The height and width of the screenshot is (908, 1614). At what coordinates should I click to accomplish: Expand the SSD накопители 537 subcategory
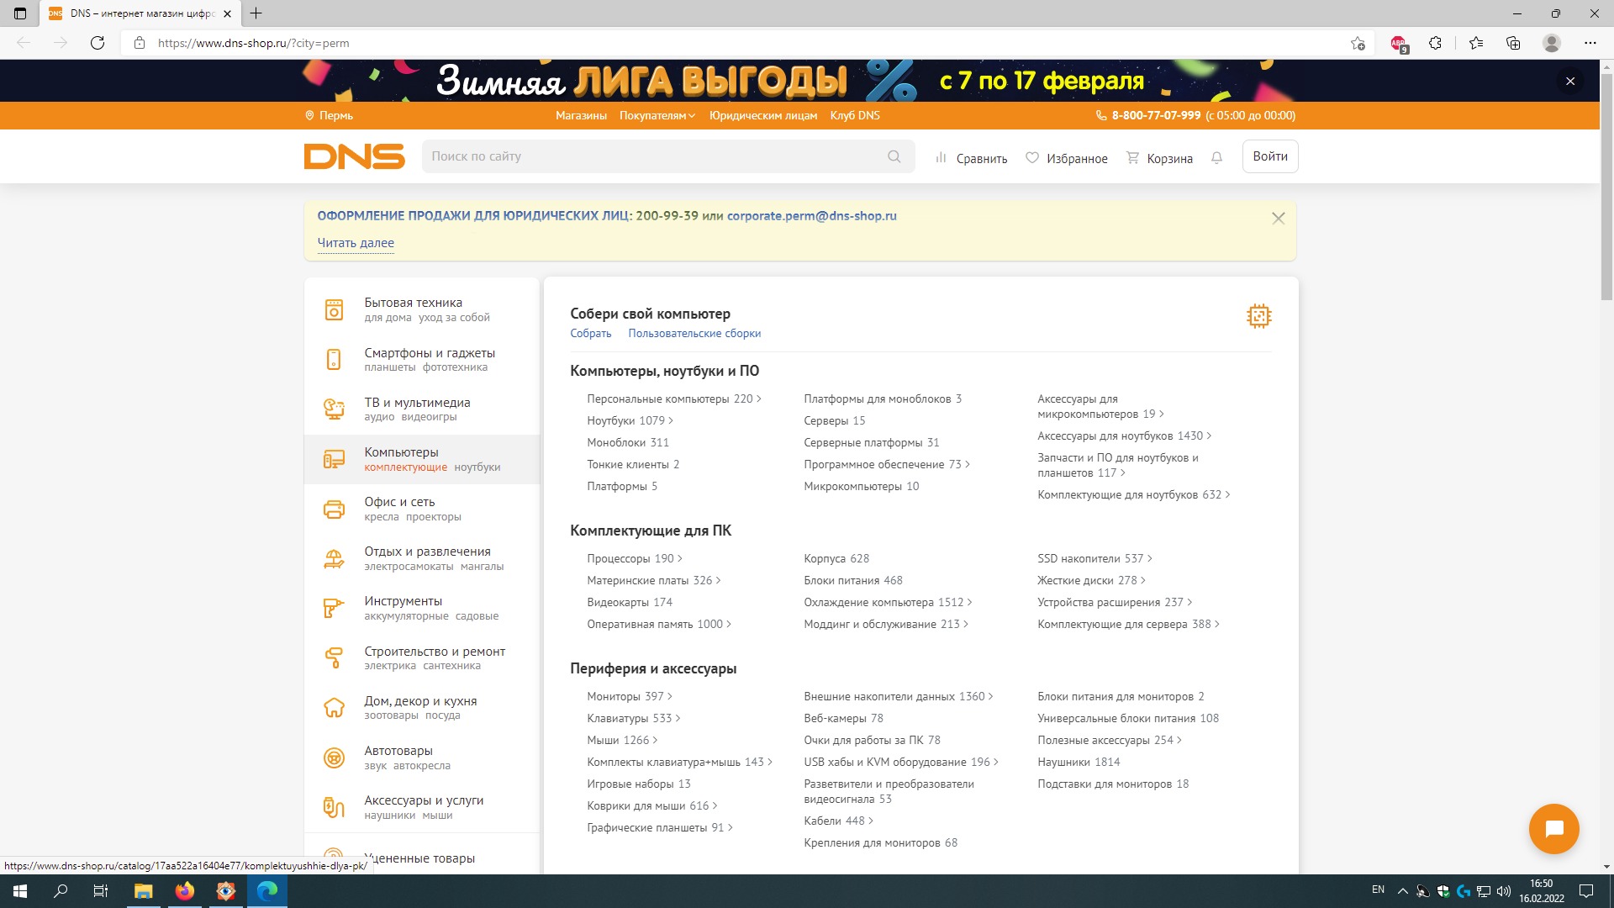point(1094,558)
